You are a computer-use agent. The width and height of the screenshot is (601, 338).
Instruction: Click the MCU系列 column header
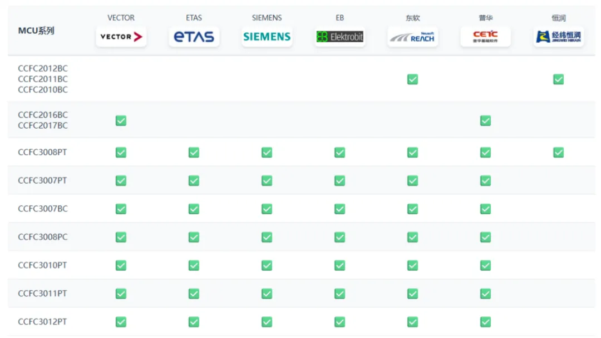tap(36, 31)
